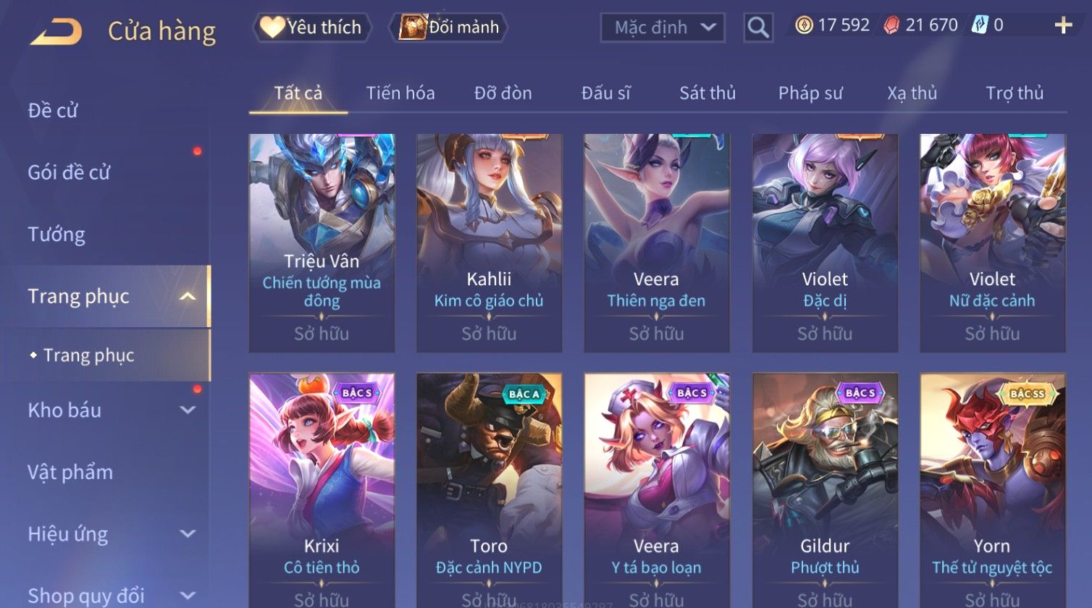Open Đổi mảnh chest button
Viewport: 1092px width, 608px height.
click(449, 28)
